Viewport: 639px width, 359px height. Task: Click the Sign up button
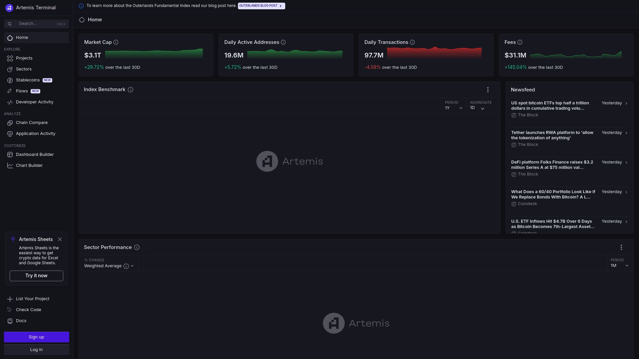coord(36,337)
